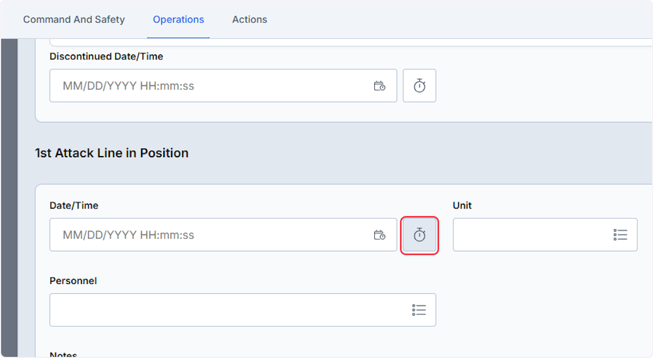Click the Discontinued Date/Time label
This screenshot has width=653, height=358.
pos(106,56)
